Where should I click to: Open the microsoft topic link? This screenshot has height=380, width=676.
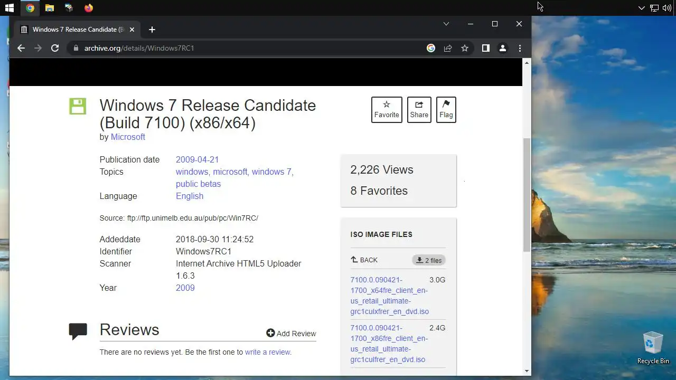tap(230, 172)
